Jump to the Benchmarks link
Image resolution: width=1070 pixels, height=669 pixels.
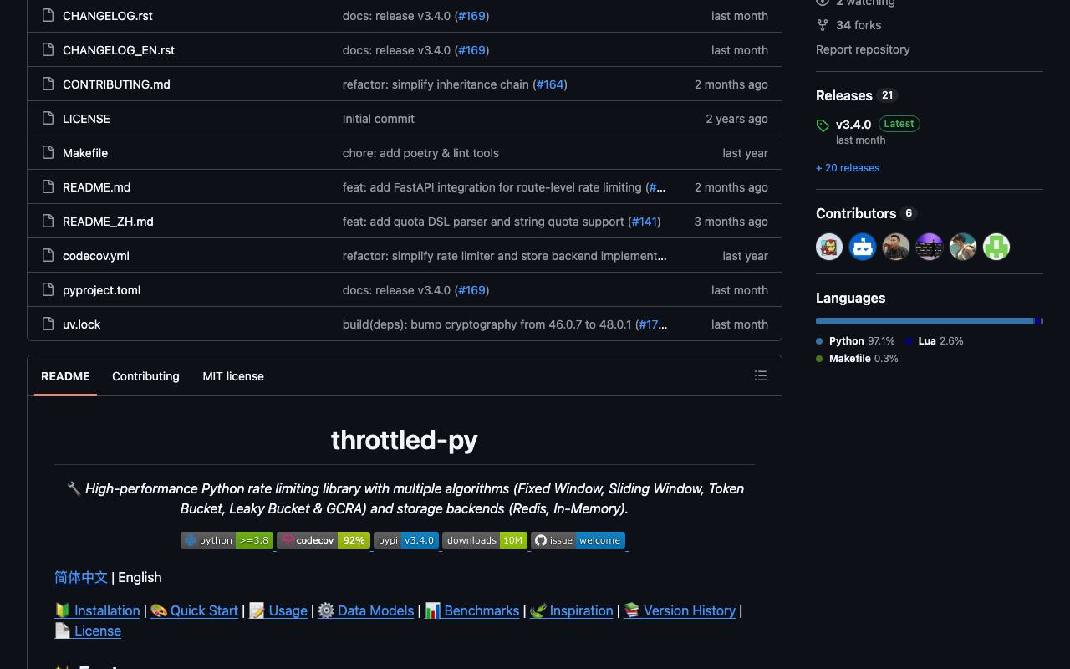pos(481,610)
